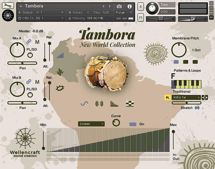Image resolution: width=215 pixels, height=169 pixels.
Task: Toggle the yellow PL button
Action: (167, 98)
